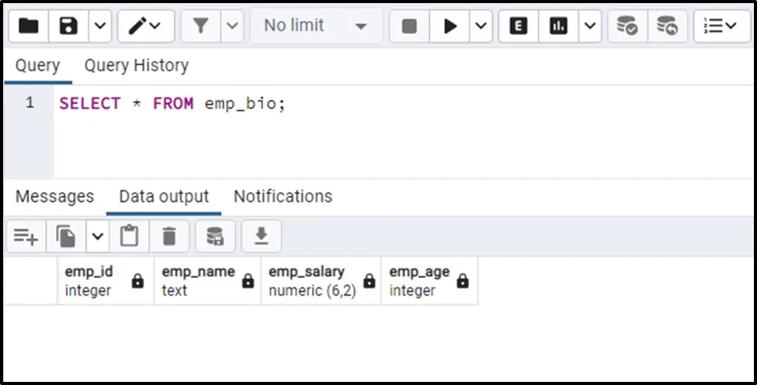The height and width of the screenshot is (385, 757).
Task: Download results as file
Action: [x=262, y=237]
